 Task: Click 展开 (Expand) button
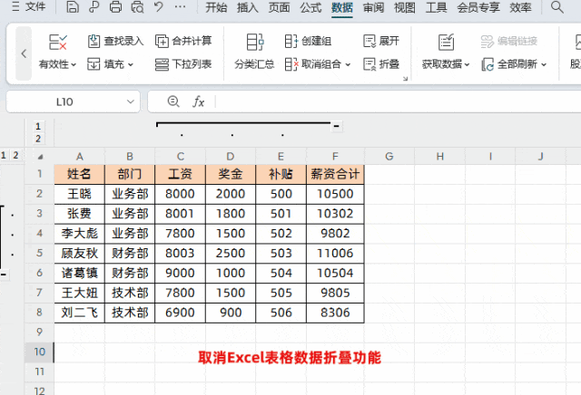pyautogui.click(x=380, y=41)
